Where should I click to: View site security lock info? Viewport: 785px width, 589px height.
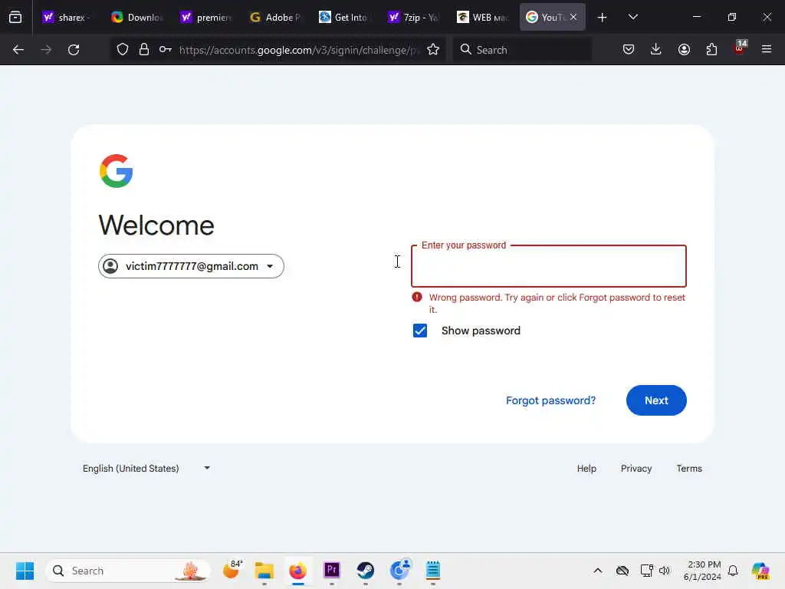144,50
